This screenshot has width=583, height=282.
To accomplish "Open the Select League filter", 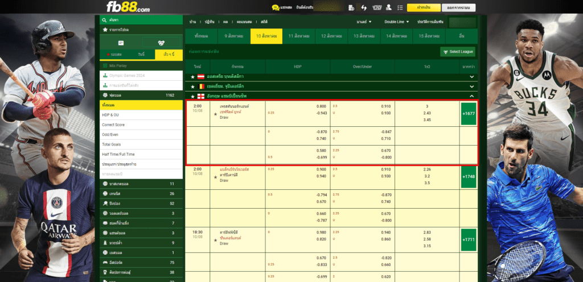I will (457, 52).
